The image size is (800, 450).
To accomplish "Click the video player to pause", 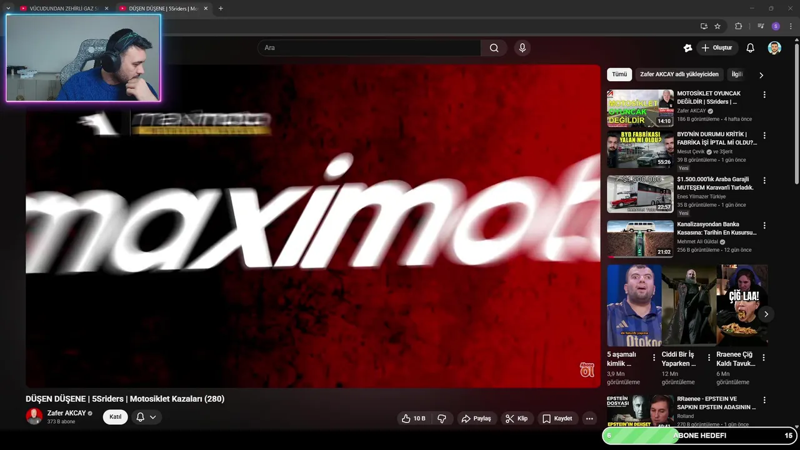I will coord(312,226).
